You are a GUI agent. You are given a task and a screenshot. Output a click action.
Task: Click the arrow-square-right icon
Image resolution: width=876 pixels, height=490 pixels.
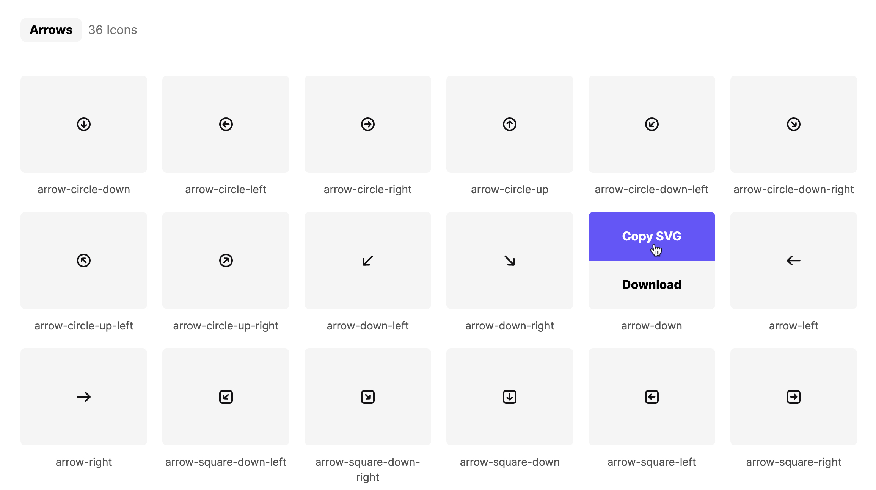coord(793,397)
